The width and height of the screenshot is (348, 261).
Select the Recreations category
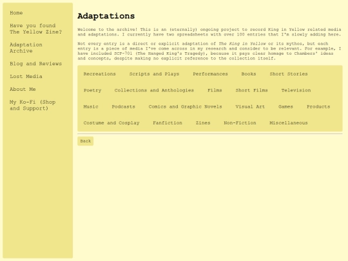pyautogui.click(x=100, y=74)
